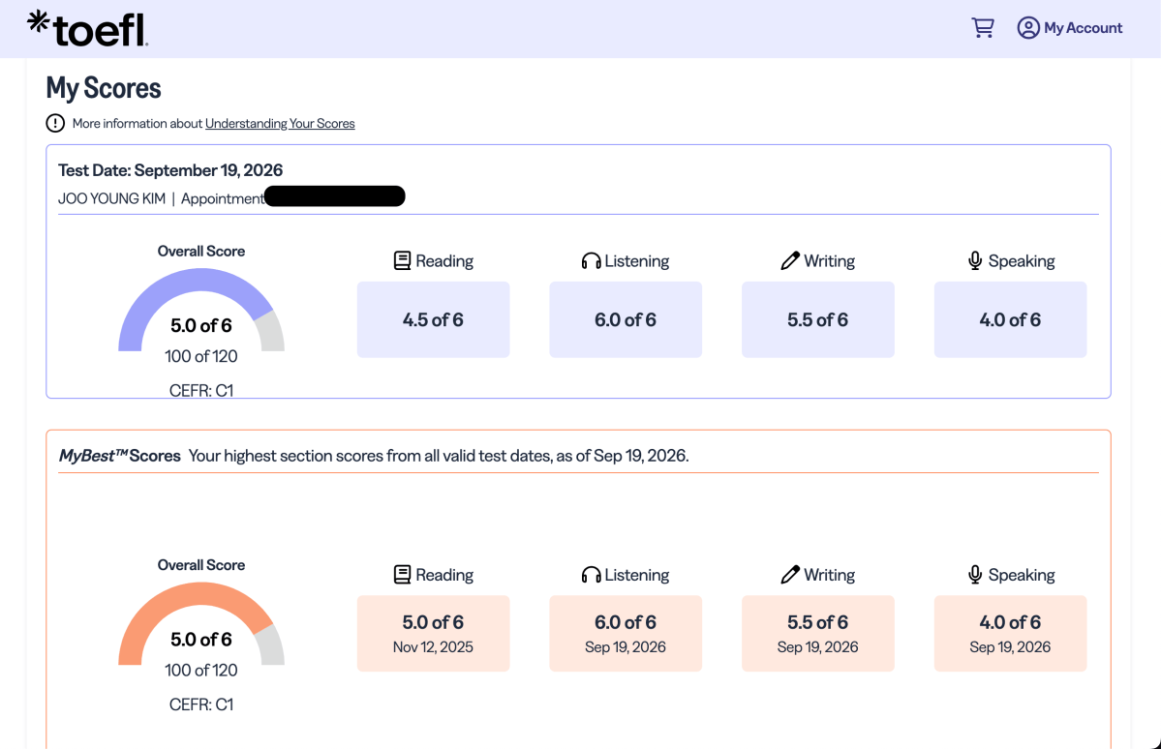Image resolution: width=1161 pixels, height=749 pixels.
Task: Click Test Date: September 19, 2026 text
Action: tap(170, 170)
